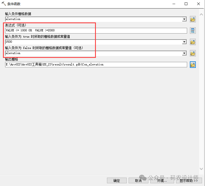Expand the false-value raster dropdown list
The height and width of the screenshot is (186, 205).
184,53
